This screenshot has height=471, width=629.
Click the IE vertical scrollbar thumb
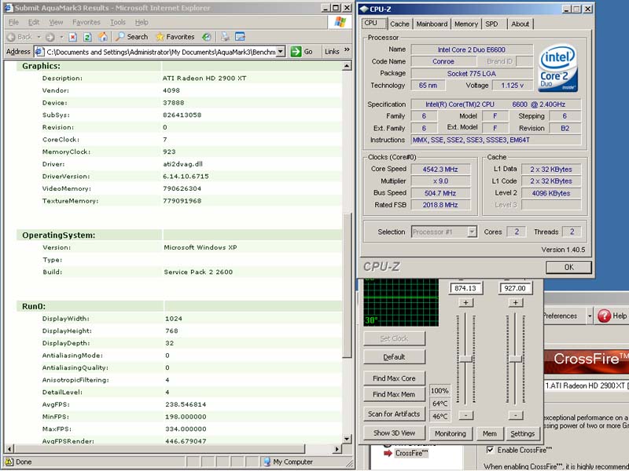pos(347,285)
